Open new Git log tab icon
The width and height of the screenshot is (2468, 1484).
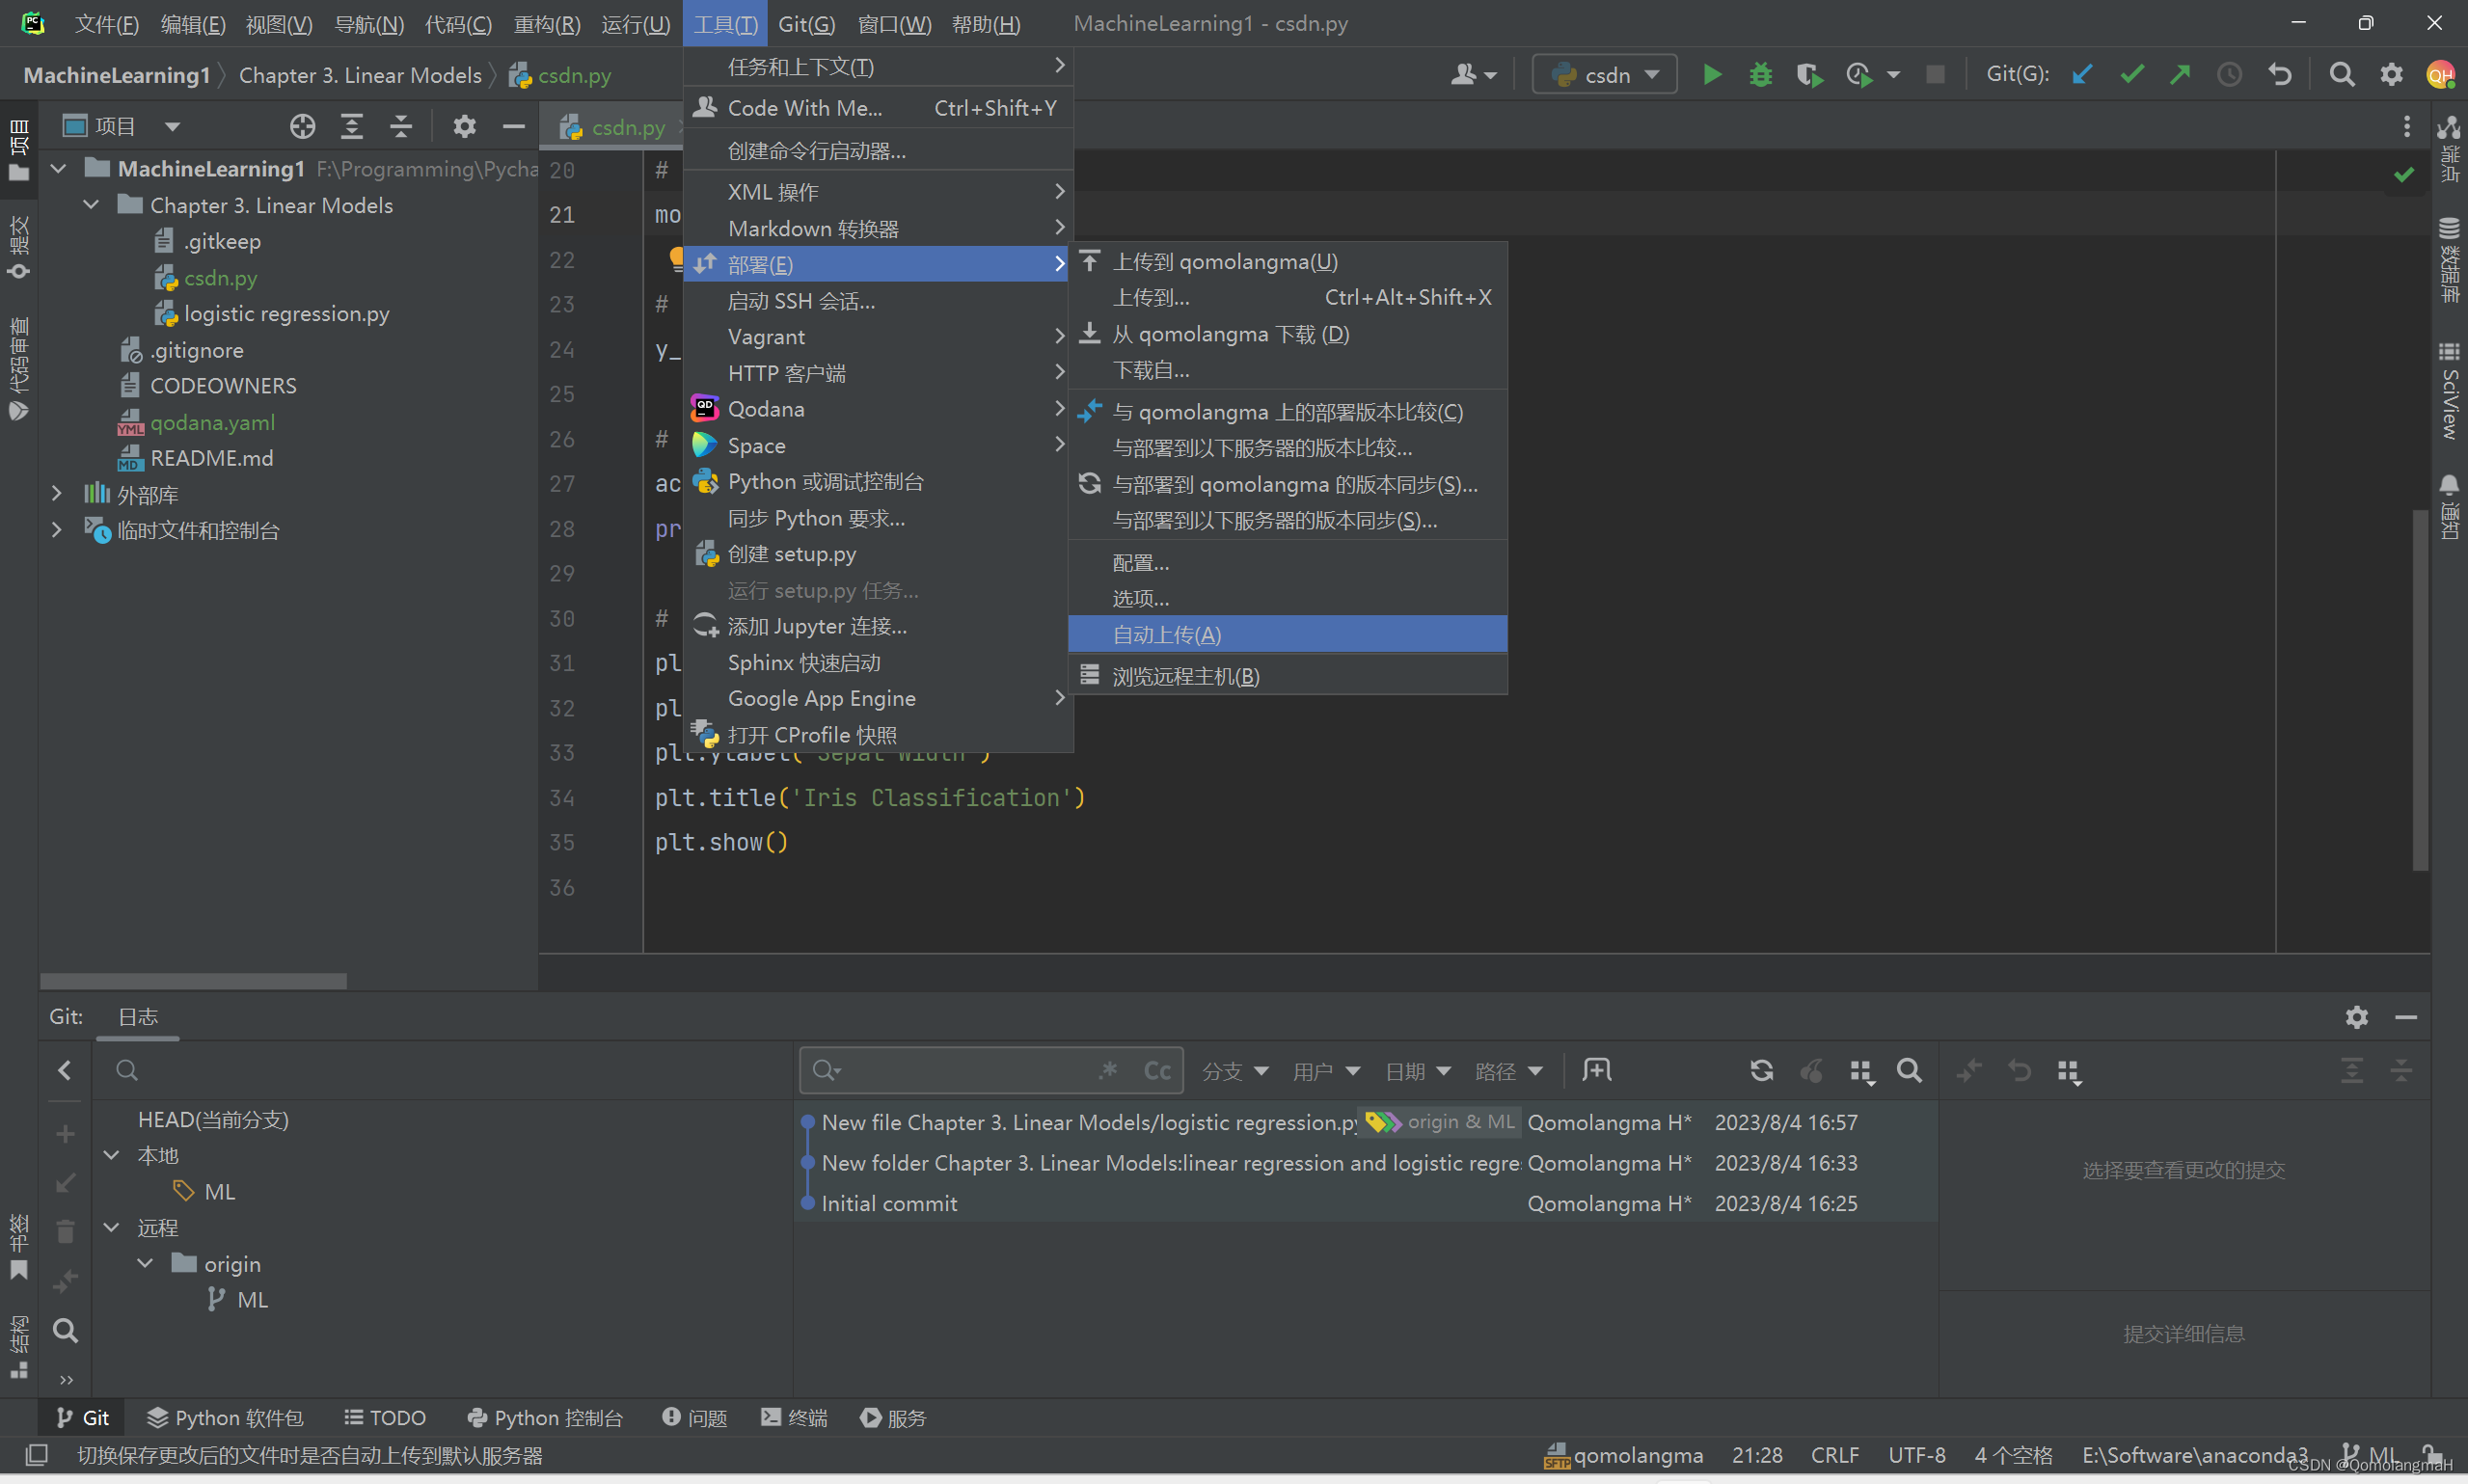tap(1597, 1071)
